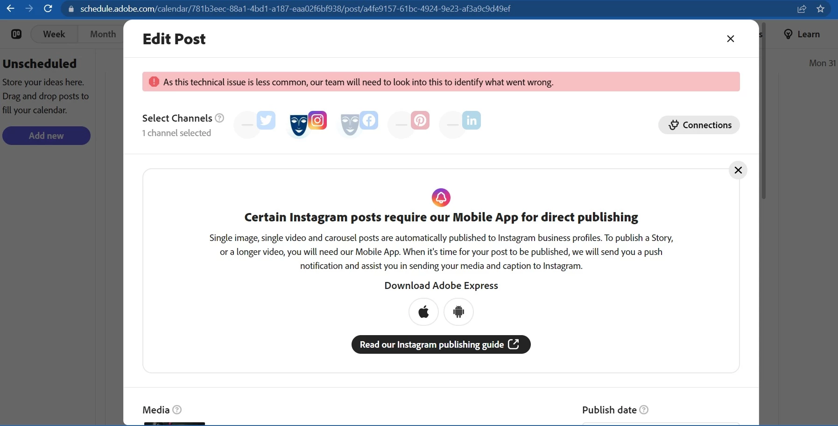838x426 pixels.
Task: Bookmark this page with star icon
Action: 820,9
